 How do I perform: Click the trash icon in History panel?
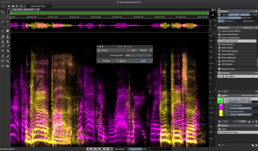[256, 145]
